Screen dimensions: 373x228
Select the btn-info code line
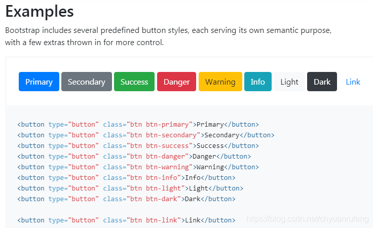pyautogui.click(x=126, y=177)
